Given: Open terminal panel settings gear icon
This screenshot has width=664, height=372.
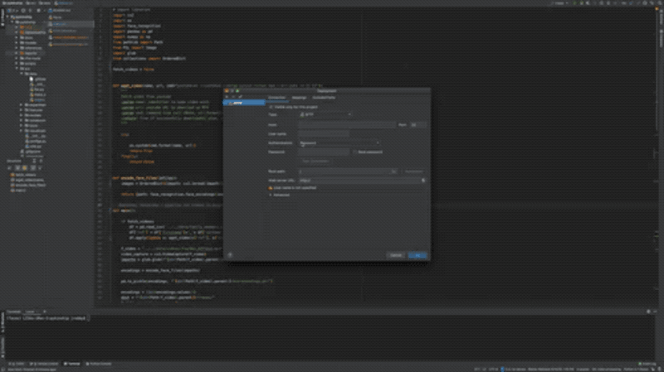Looking at the screenshot, I should click(x=648, y=312).
